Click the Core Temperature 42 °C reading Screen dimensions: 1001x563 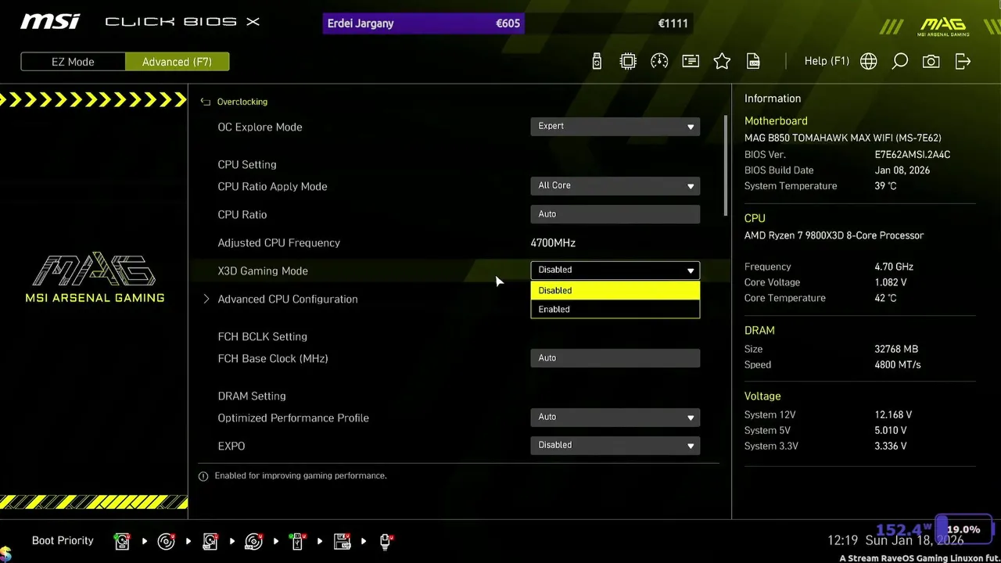885,298
